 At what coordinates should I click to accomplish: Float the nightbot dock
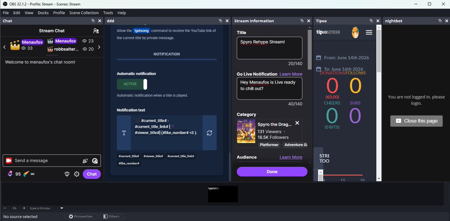(x=439, y=21)
